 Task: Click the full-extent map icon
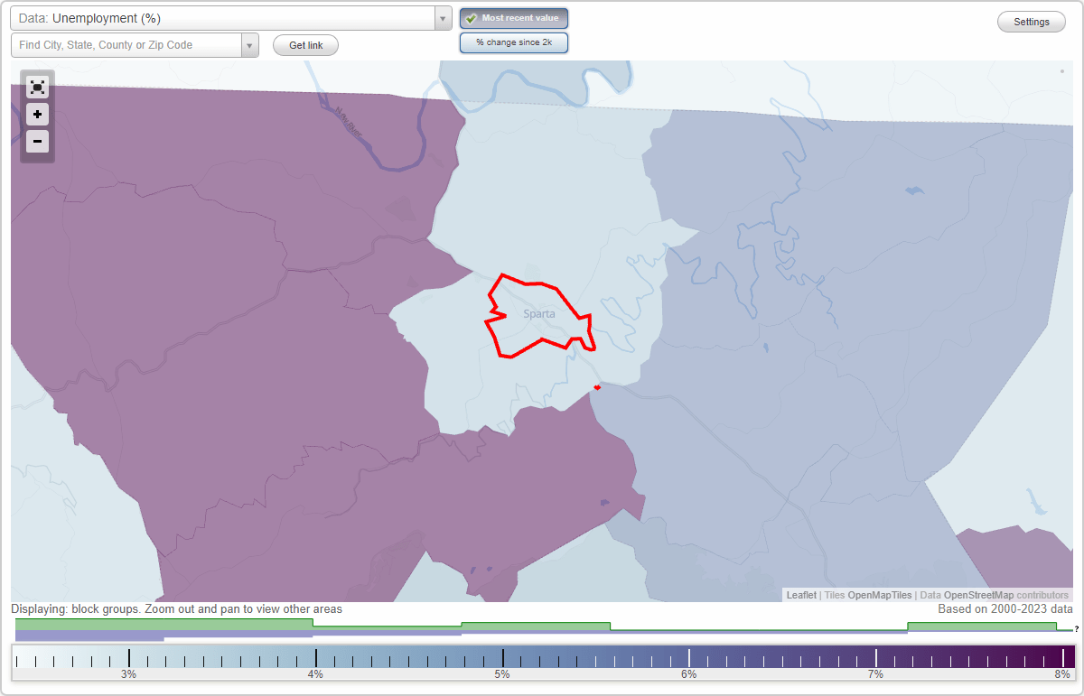37,87
